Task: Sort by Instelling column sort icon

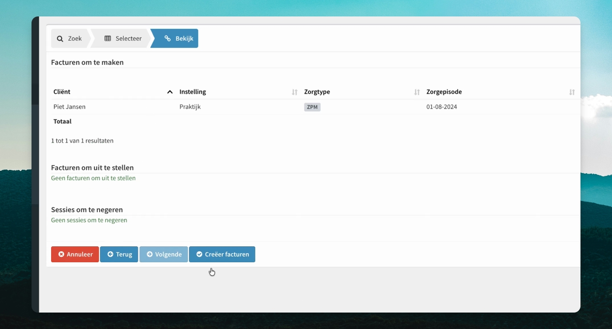Action: click(x=295, y=92)
